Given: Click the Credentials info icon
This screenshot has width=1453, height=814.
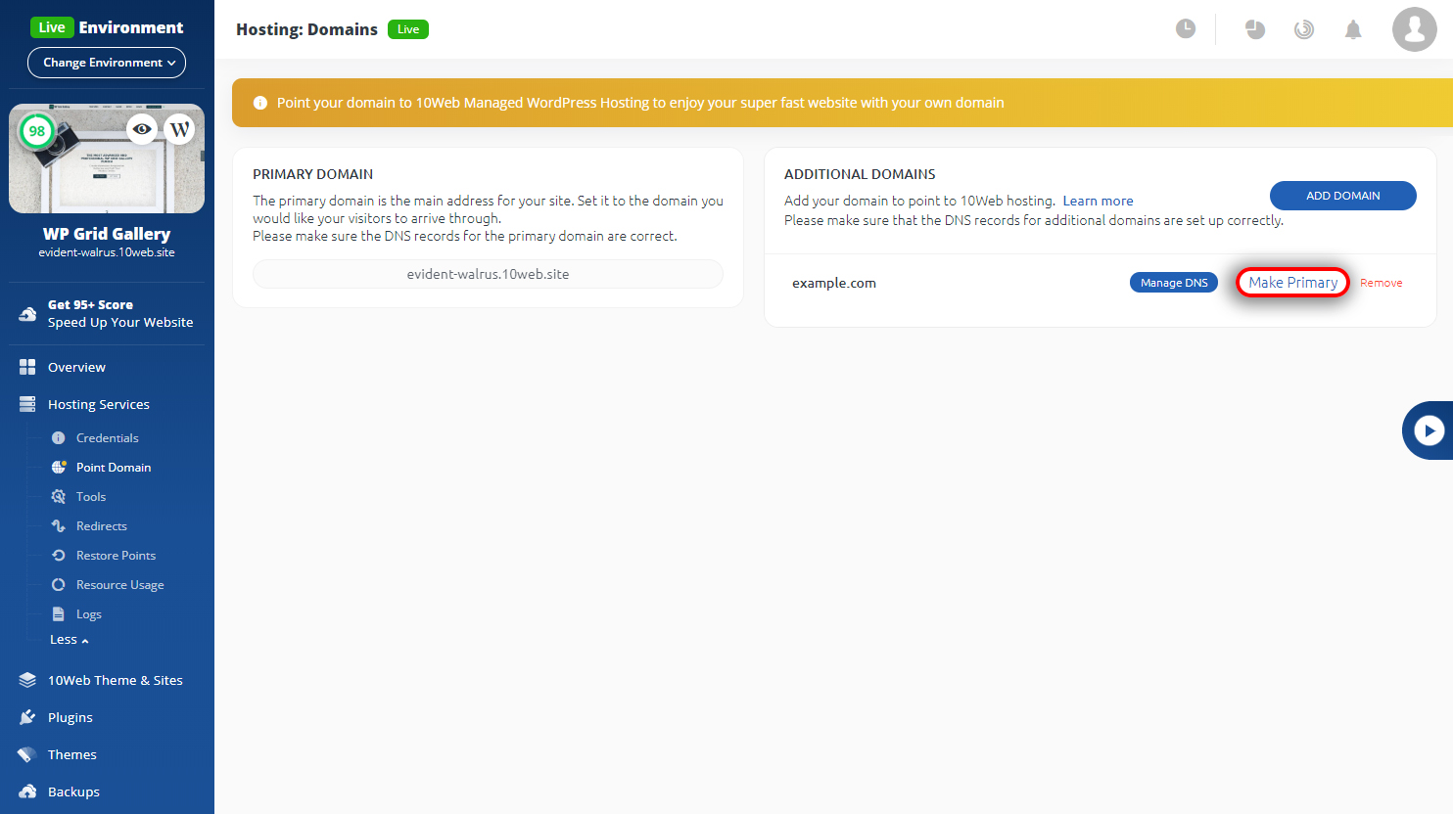Looking at the screenshot, I should (59, 438).
